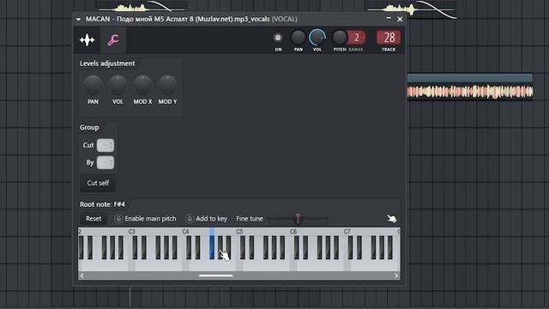Close the MACAN channel settings window

[x=400, y=19]
